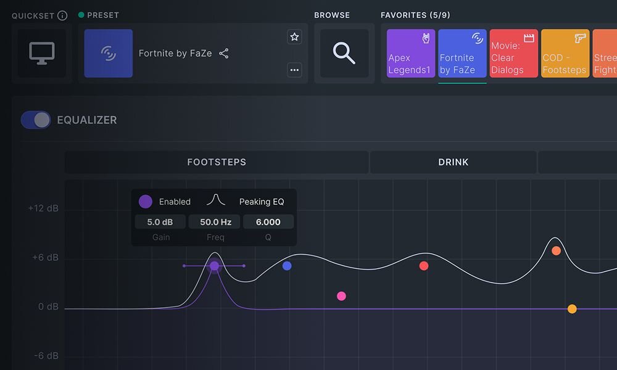Click the +12 dB axis label
617x370 pixels.
[x=43, y=208]
